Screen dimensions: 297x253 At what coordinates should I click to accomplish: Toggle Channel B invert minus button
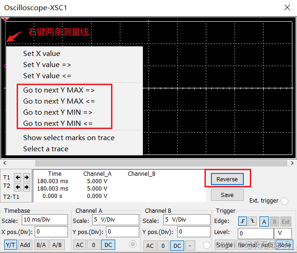[190, 246]
